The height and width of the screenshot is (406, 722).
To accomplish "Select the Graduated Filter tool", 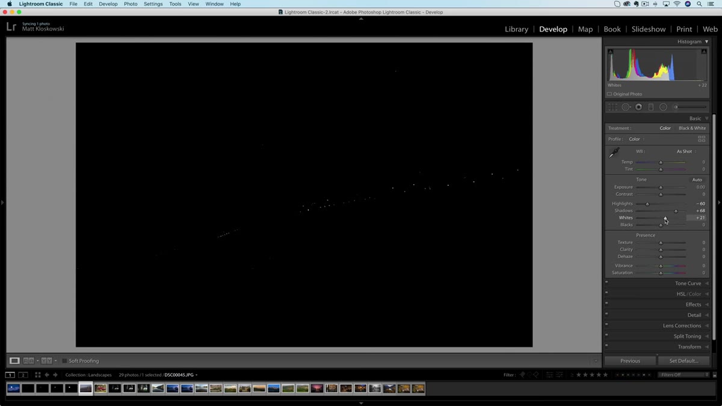I will click(650, 107).
